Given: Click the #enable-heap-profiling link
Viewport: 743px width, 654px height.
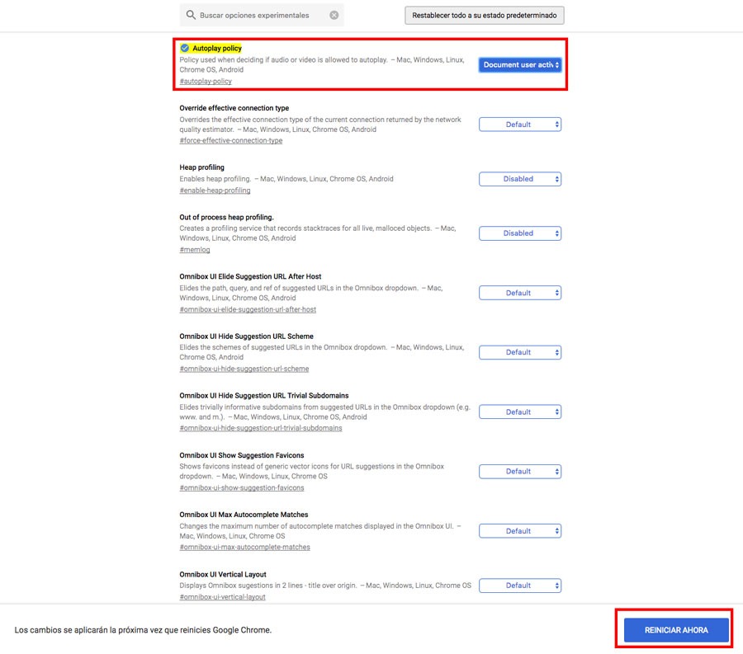Looking at the screenshot, I should pyautogui.click(x=215, y=191).
